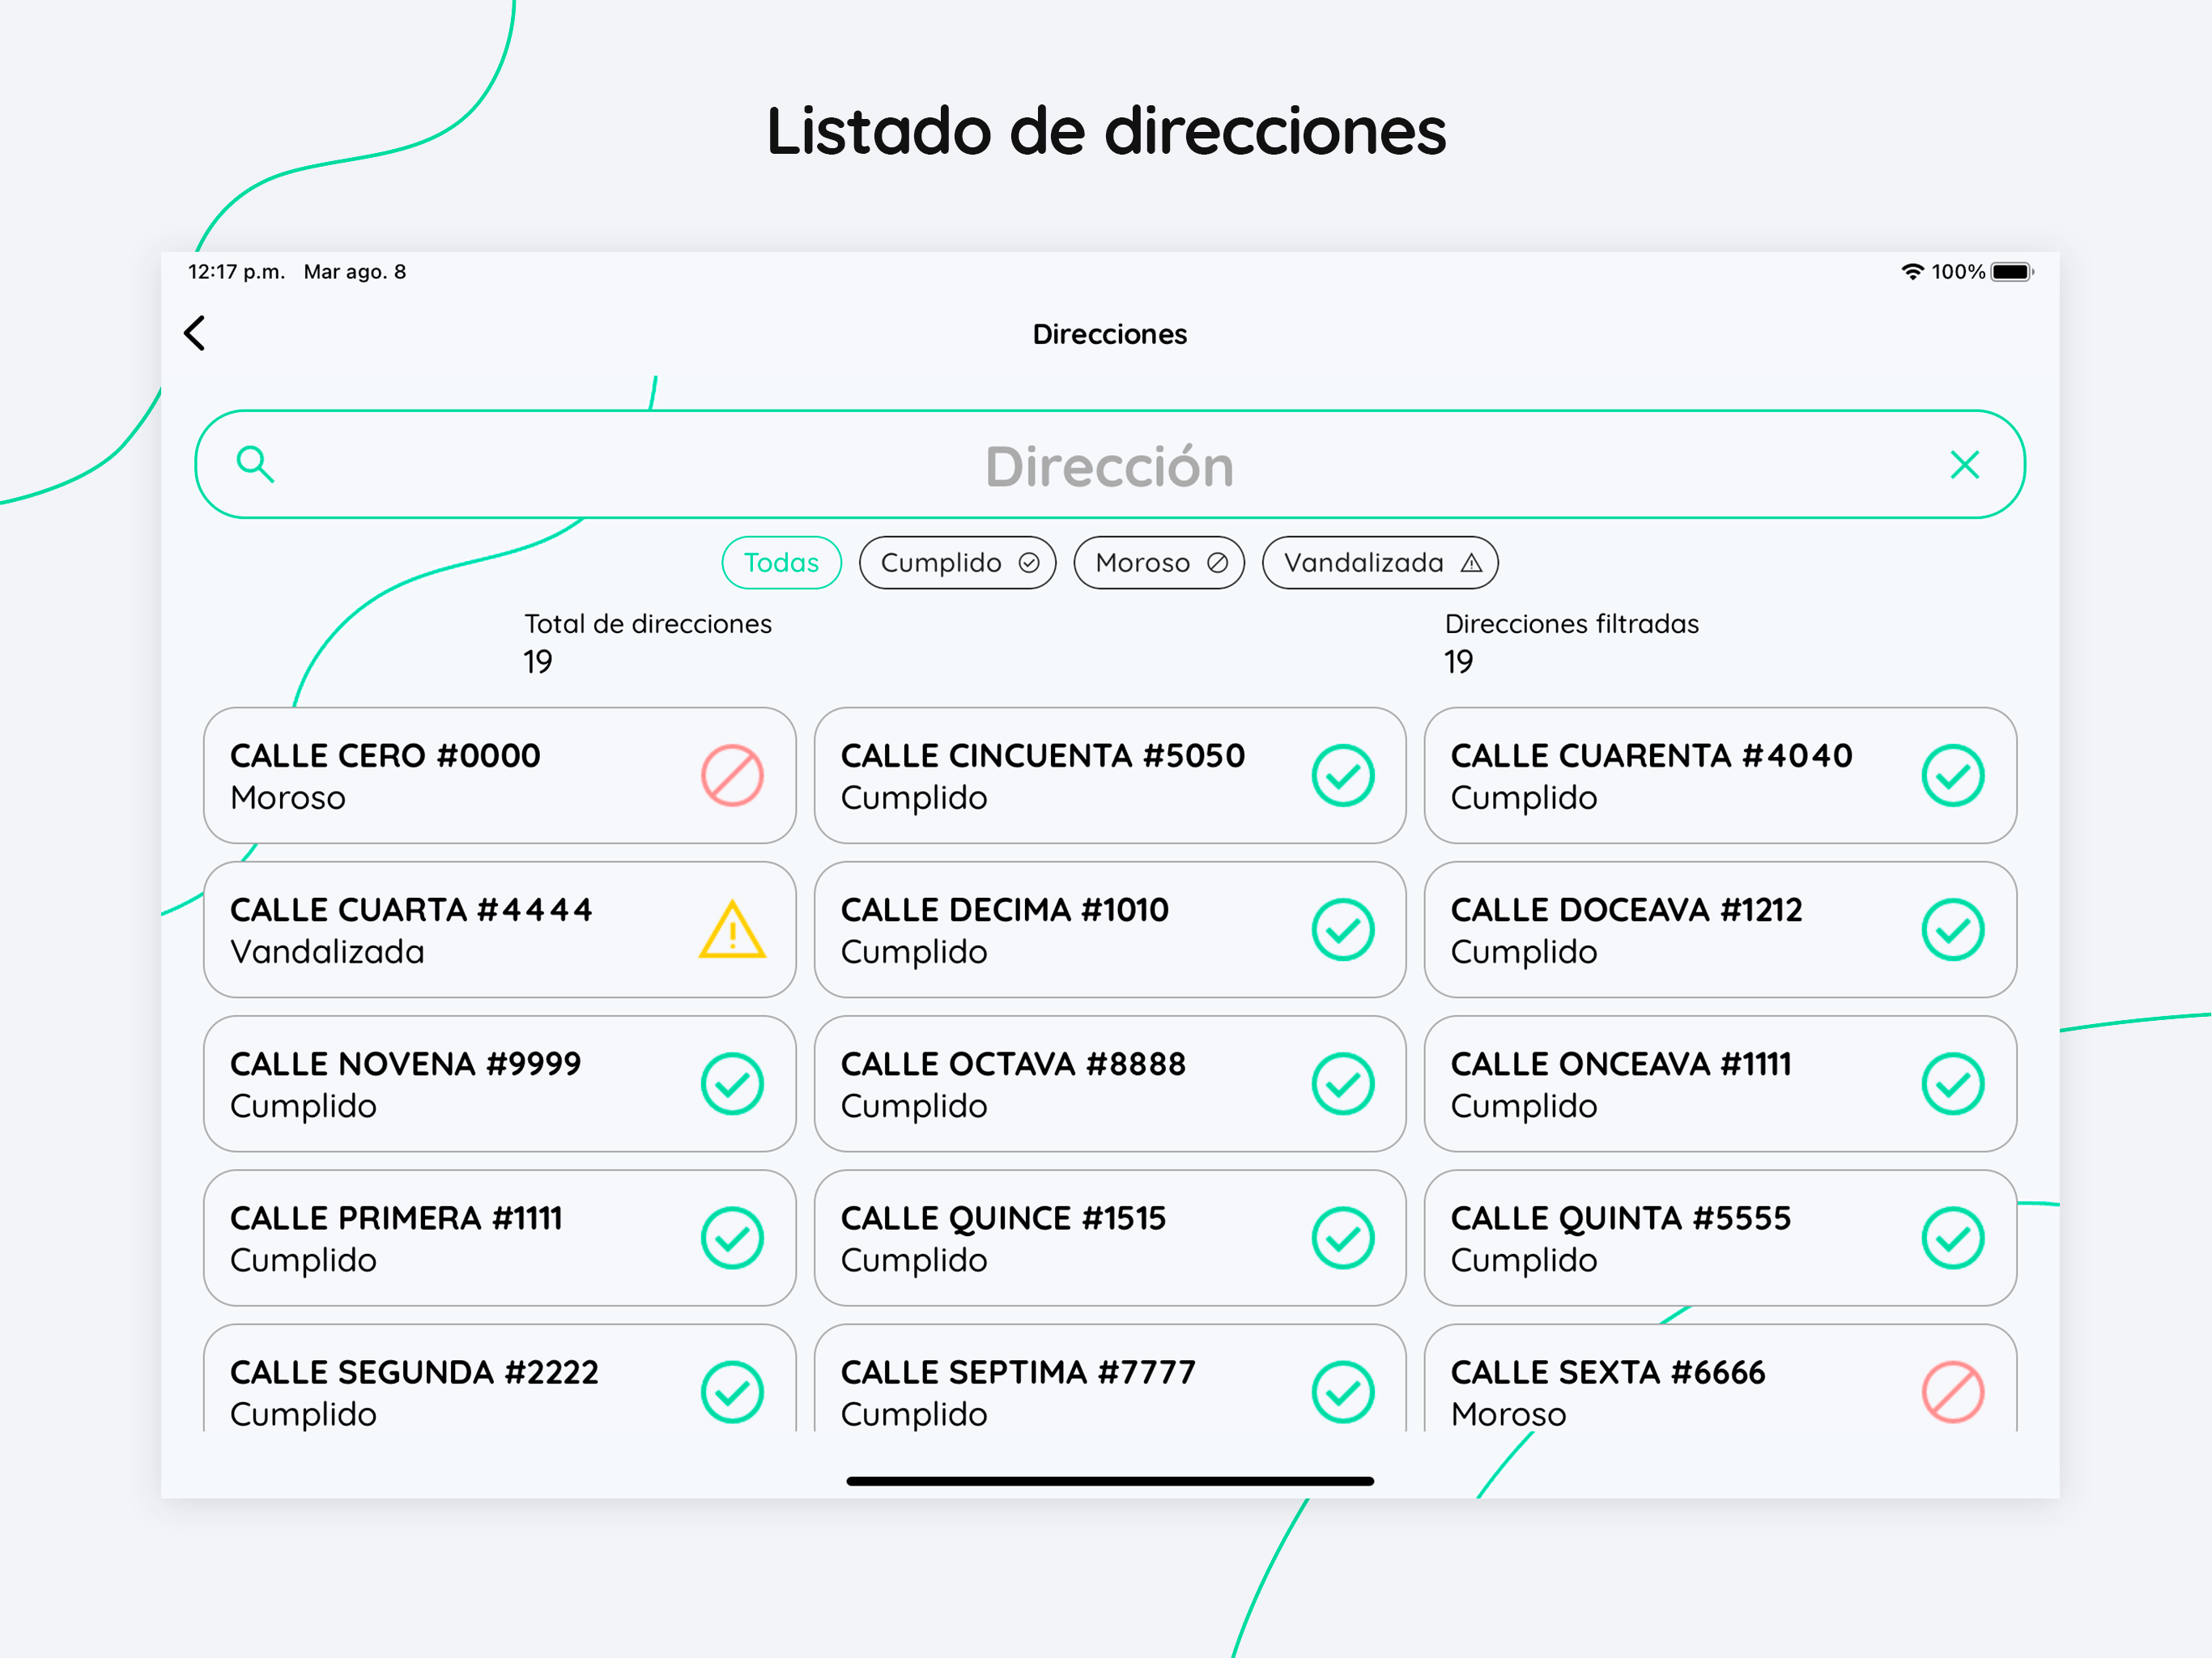
Task: Open the CALLE CUARENTA #4040 address title
Action: [1651, 756]
